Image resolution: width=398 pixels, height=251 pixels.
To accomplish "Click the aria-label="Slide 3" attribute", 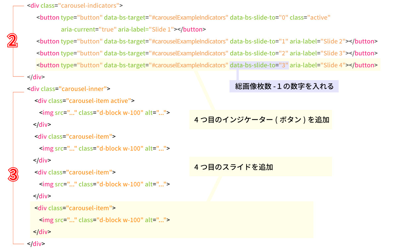I will (318, 53).
